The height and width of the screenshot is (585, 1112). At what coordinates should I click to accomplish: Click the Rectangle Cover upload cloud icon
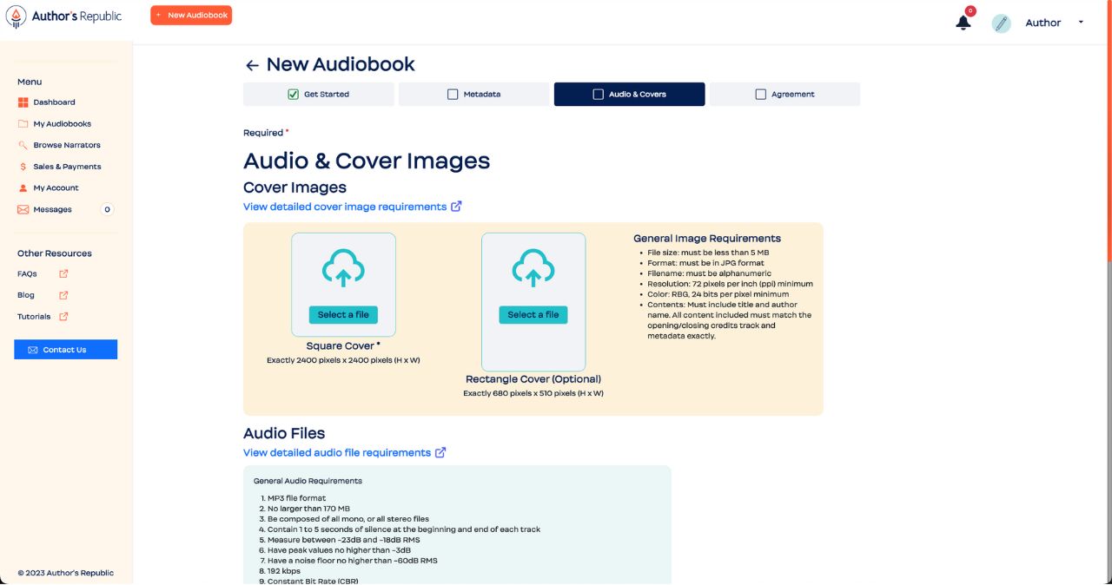[x=533, y=268]
